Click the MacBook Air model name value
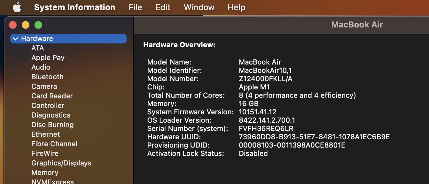429x184 pixels. coord(260,62)
